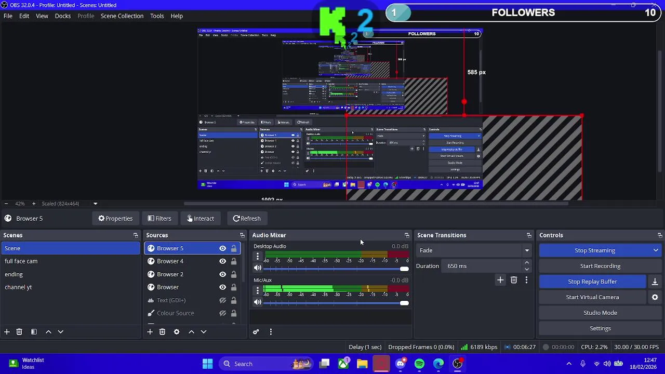
Task: Increase transition duration stepper up
Action: pos(527,263)
